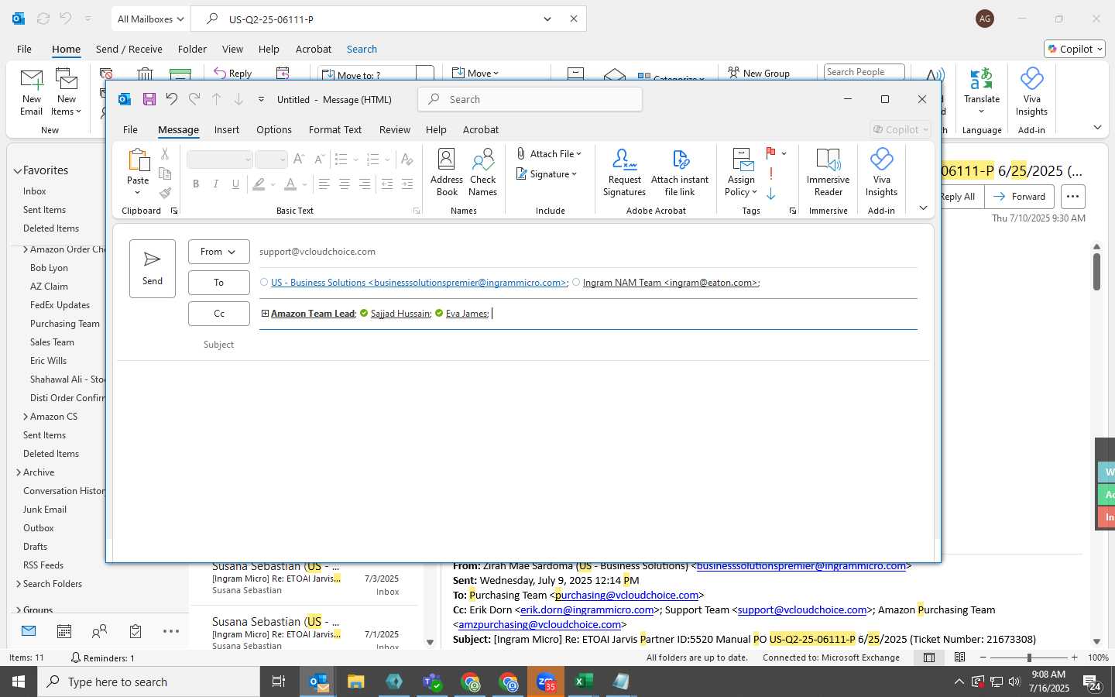Viewport: 1115px width, 697px height.
Task: Toggle Bold formatting
Action: pyautogui.click(x=196, y=184)
